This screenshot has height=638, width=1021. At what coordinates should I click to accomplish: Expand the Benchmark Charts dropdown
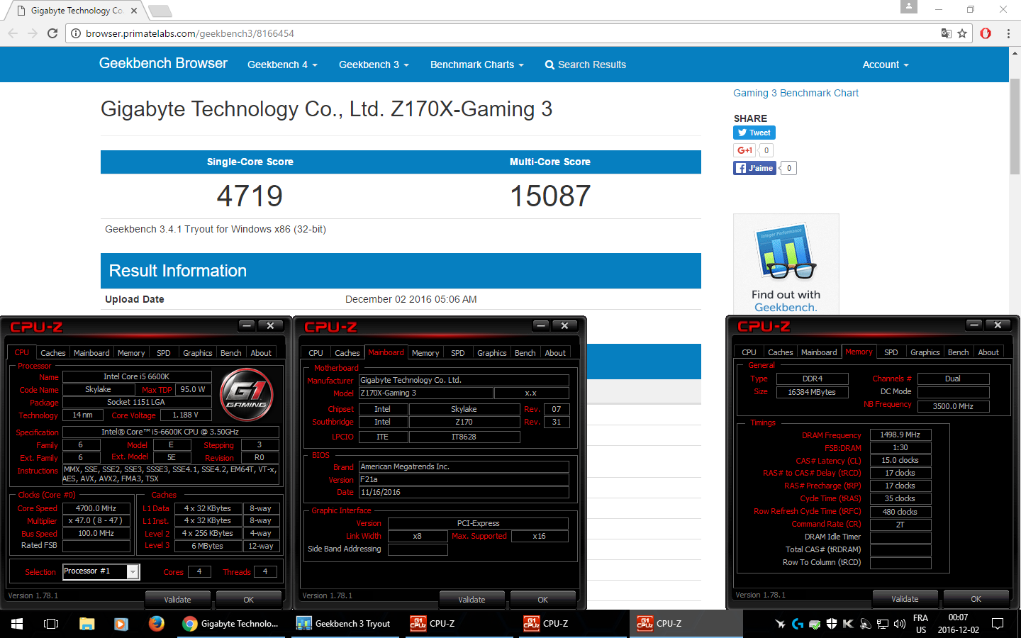476,65
